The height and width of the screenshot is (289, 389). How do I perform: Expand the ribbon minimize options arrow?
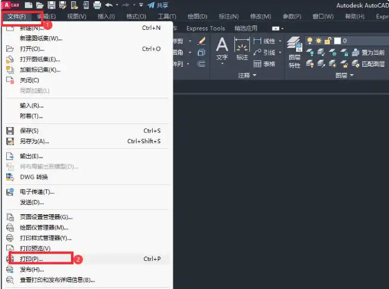tap(282, 29)
